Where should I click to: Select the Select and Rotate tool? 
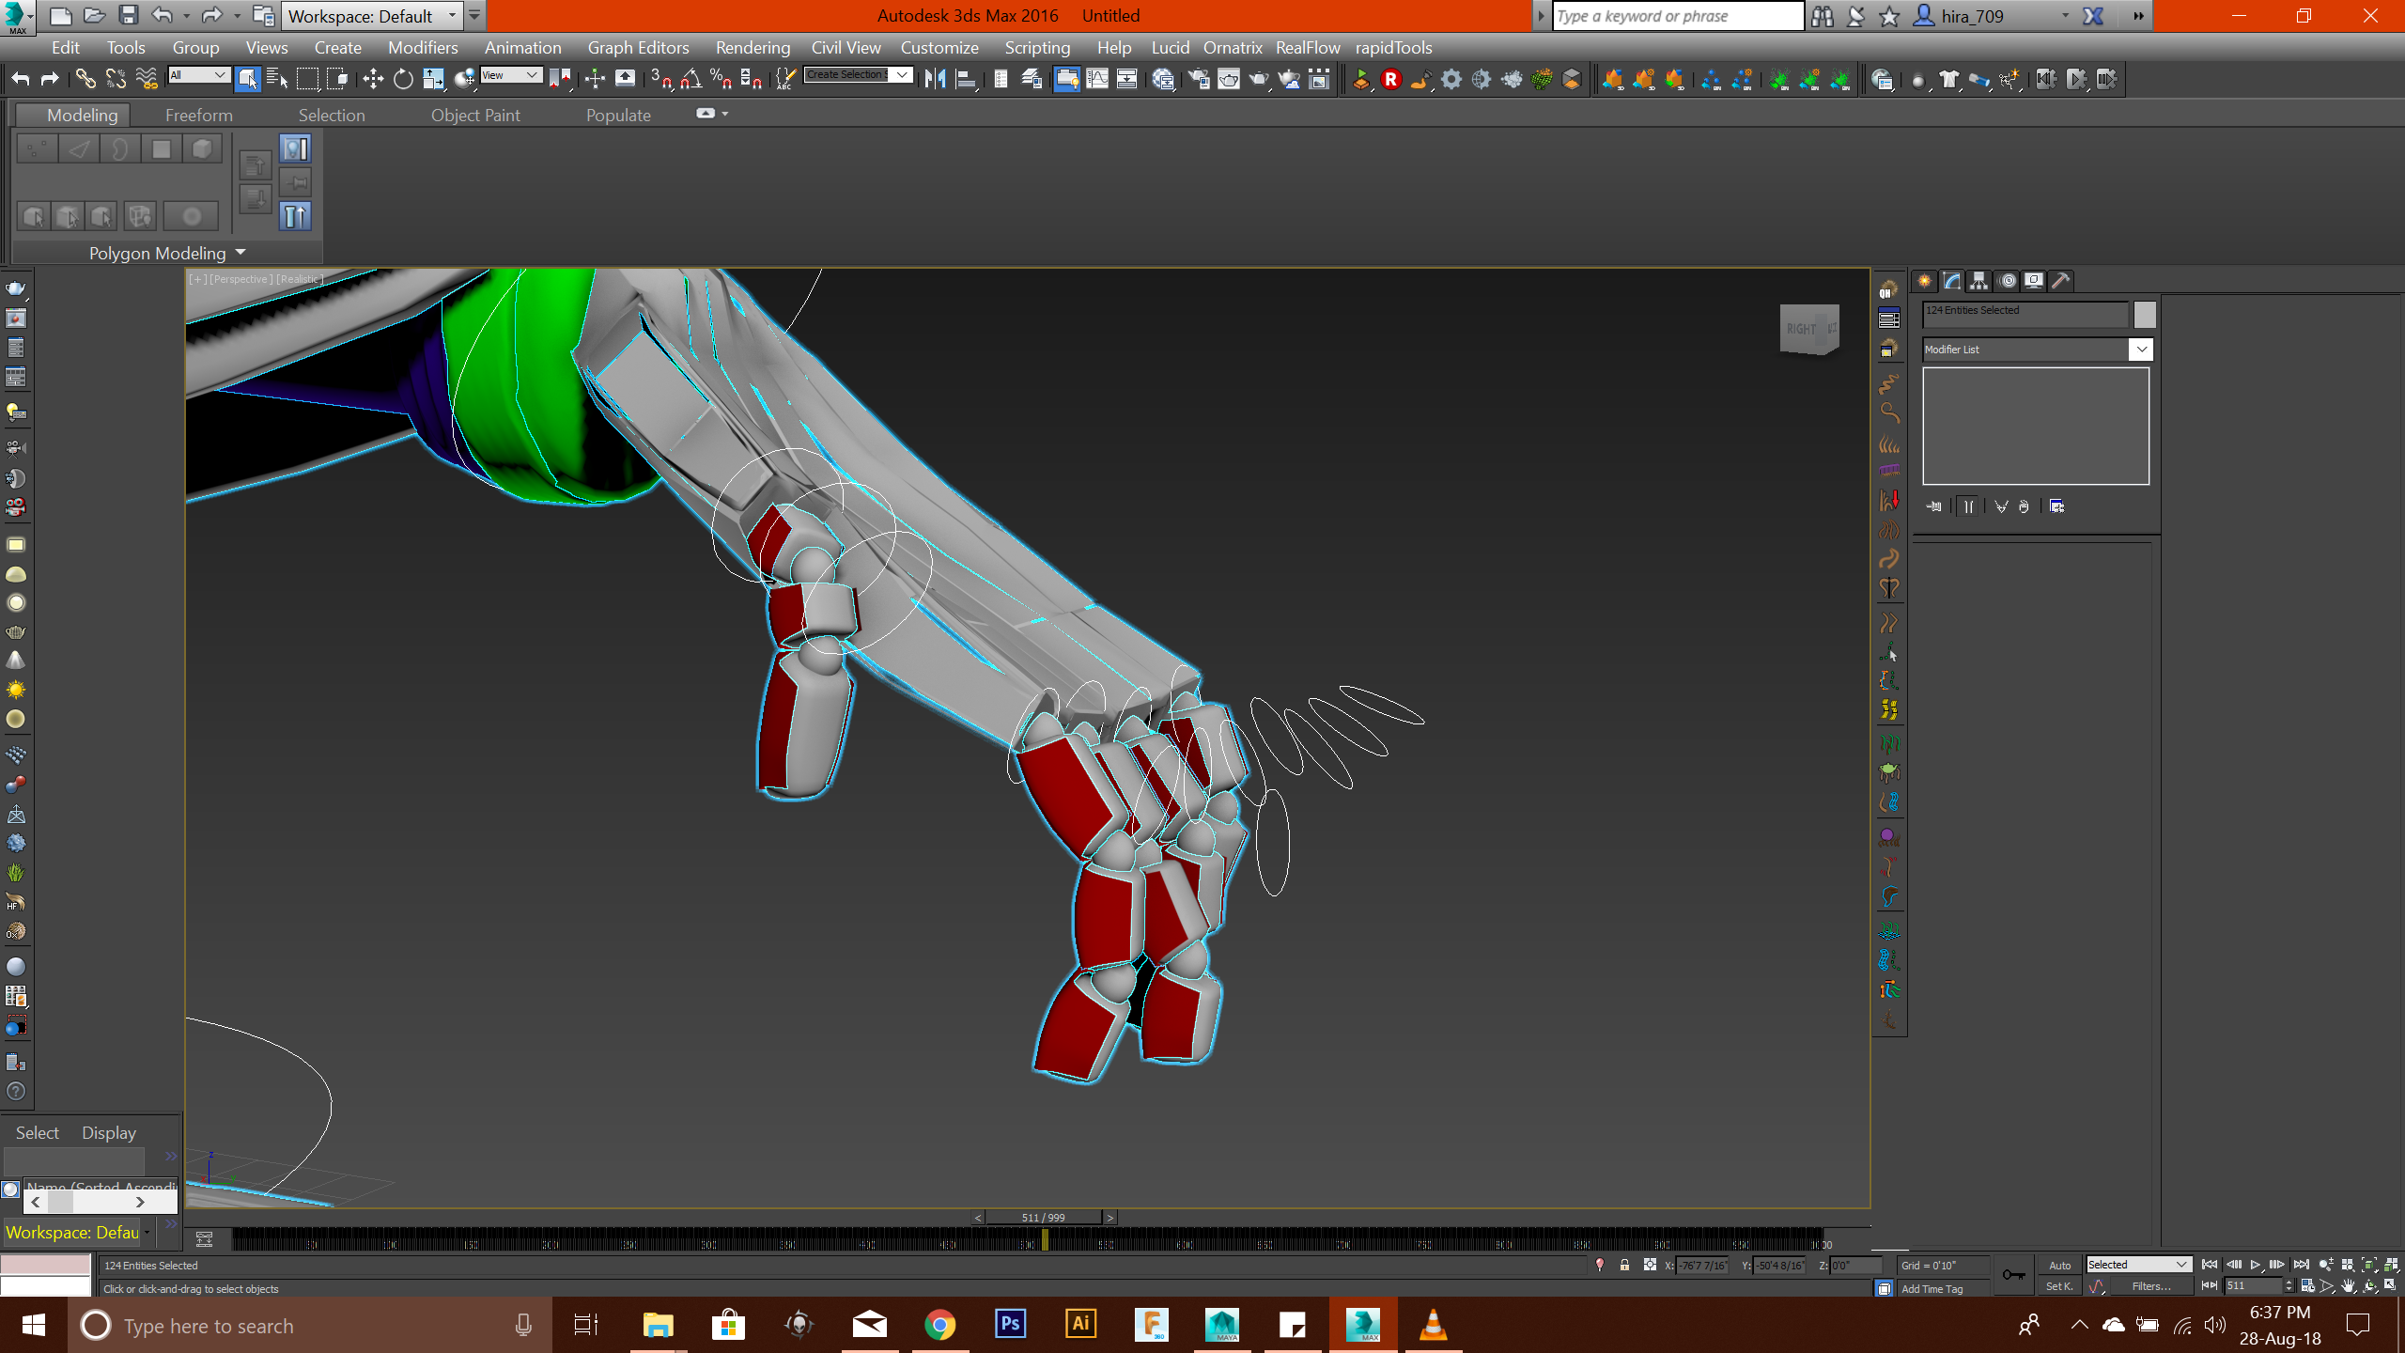[x=403, y=80]
